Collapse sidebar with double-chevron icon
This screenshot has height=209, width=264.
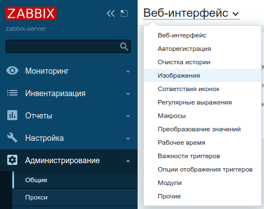pyautogui.click(x=111, y=13)
